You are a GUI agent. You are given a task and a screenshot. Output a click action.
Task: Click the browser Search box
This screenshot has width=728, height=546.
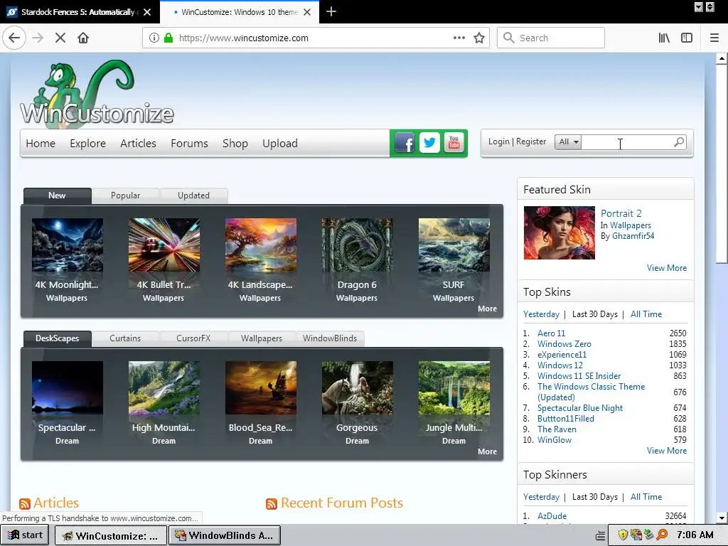pyautogui.click(x=551, y=38)
